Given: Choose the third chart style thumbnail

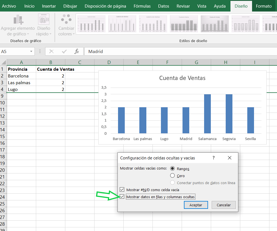Looking at the screenshot, I should 153,24.
